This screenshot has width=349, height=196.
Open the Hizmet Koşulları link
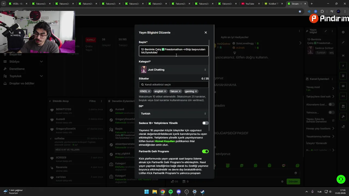point(165,141)
